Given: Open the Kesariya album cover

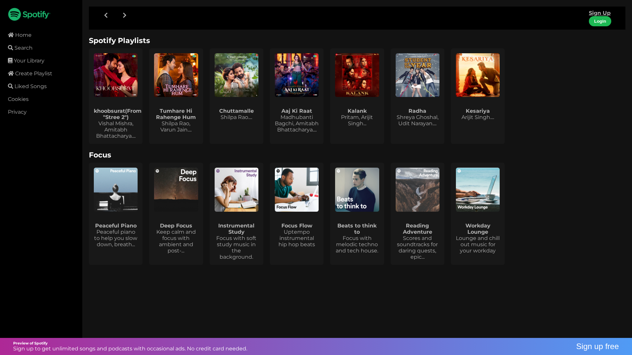Looking at the screenshot, I should click(x=478, y=75).
